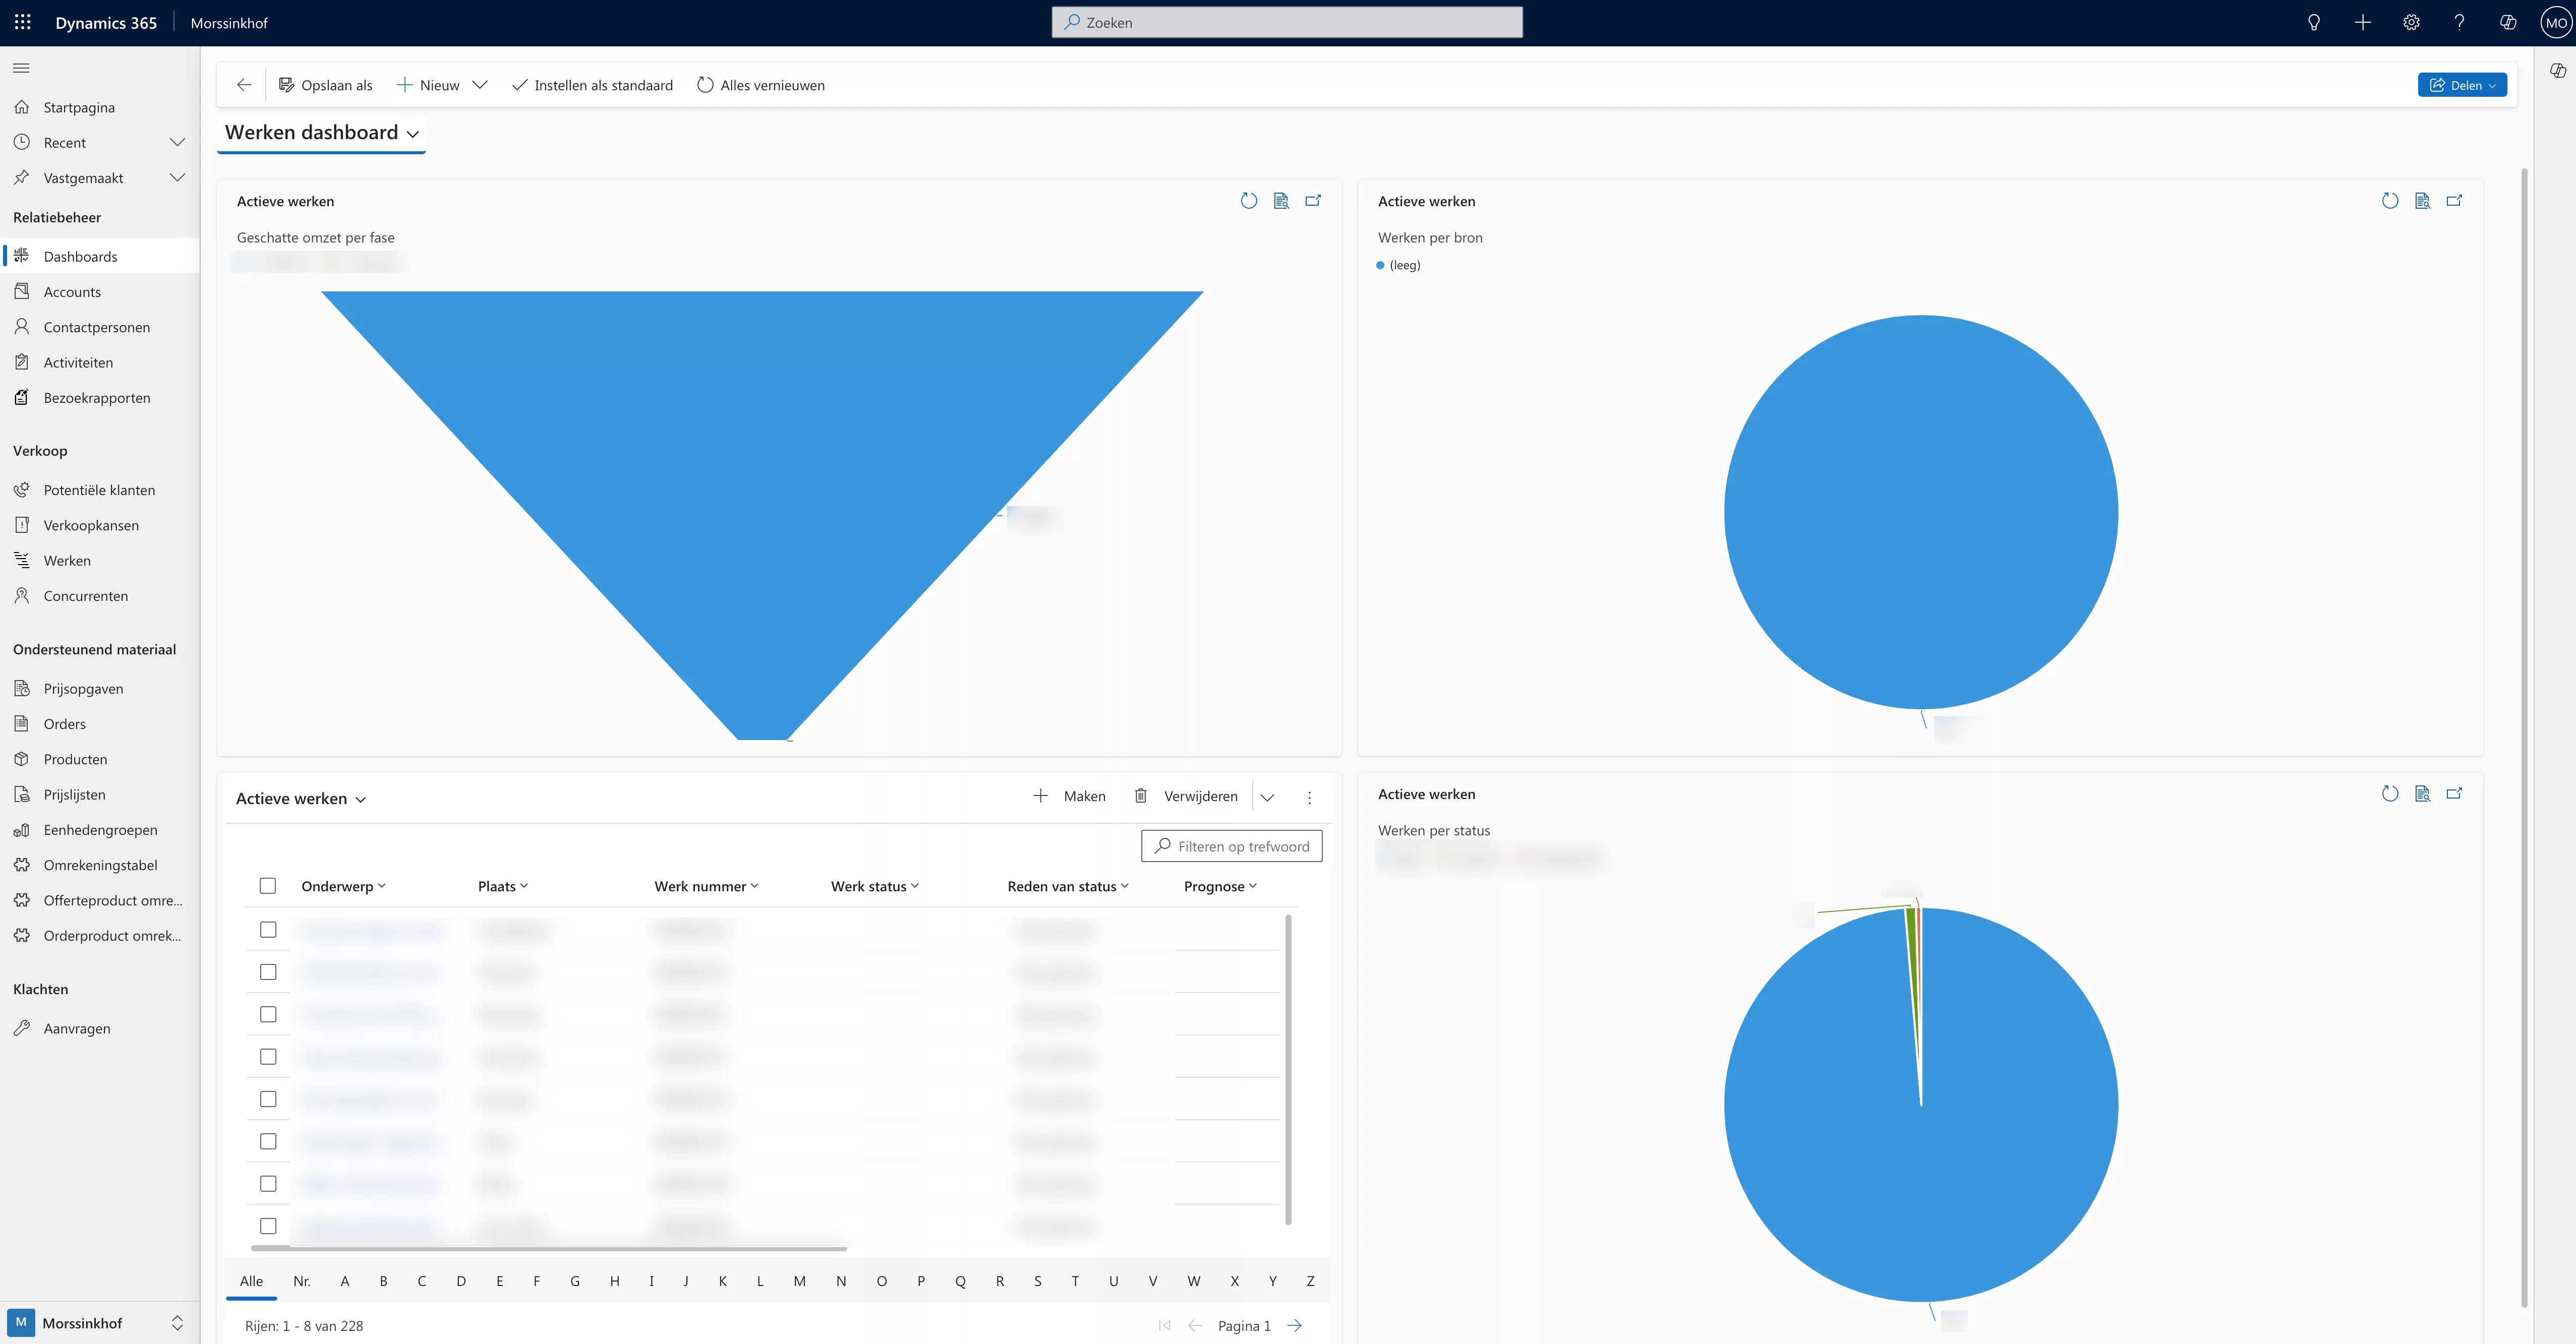
Task: Open record drill-down on Geschatte omzet chart
Action: tap(1281, 201)
